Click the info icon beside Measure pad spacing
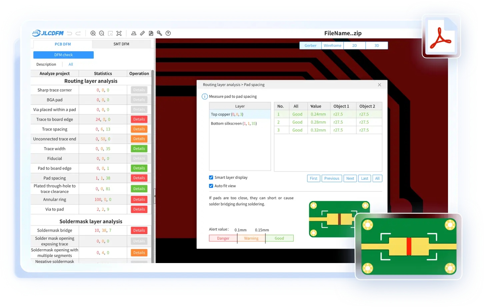 point(205,97)
